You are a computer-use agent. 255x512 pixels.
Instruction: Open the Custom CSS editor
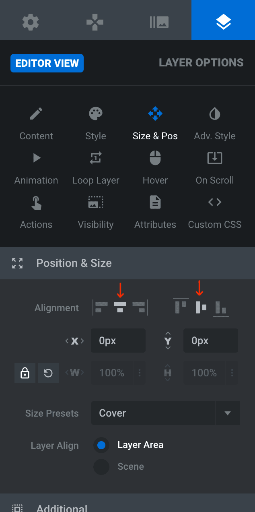pyautogui.click(x=215, y=213)
